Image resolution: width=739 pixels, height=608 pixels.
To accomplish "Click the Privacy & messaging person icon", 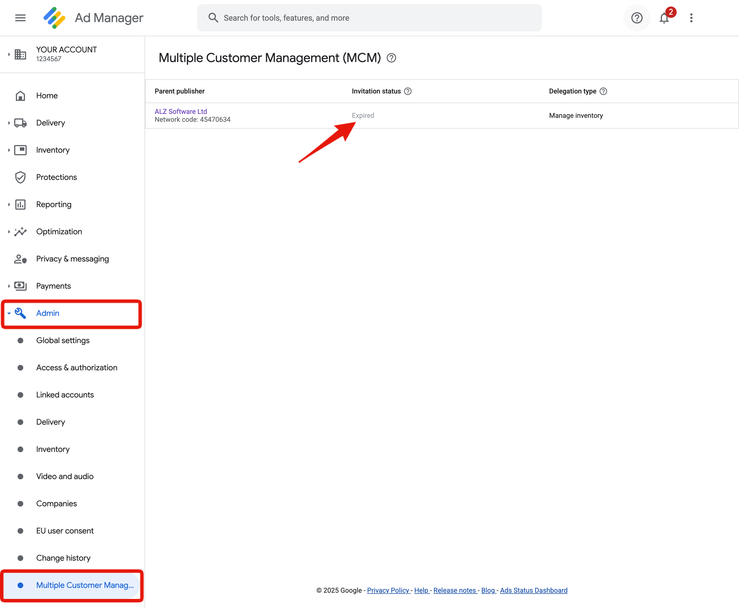I will (x=20, y=259).
